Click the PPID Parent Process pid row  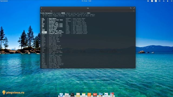coord(52,35)
